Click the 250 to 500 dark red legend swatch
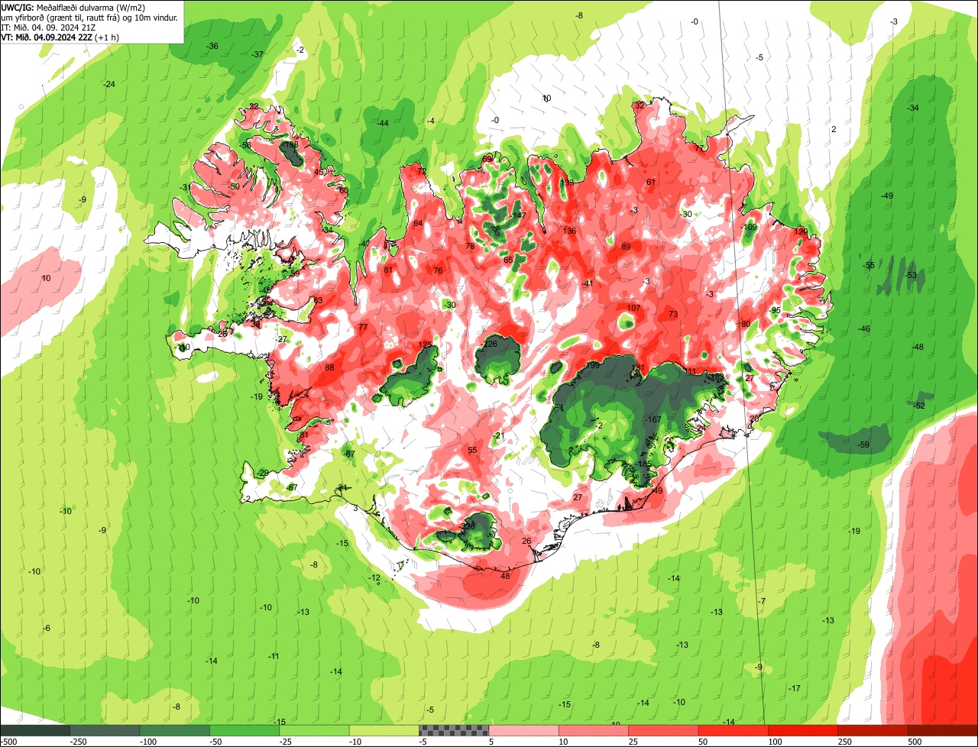978x747 pixels. click(x=873, y=730)
